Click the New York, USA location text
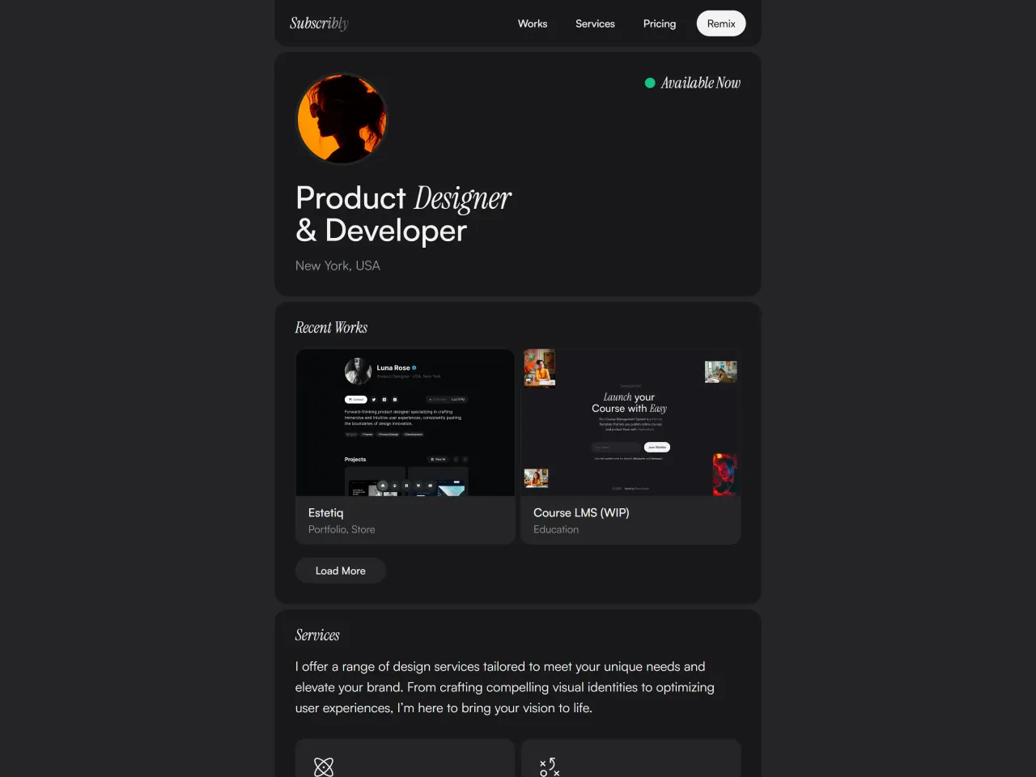Image resolution: width=1036 pixels, height=777 pixels. click(338, 265)
